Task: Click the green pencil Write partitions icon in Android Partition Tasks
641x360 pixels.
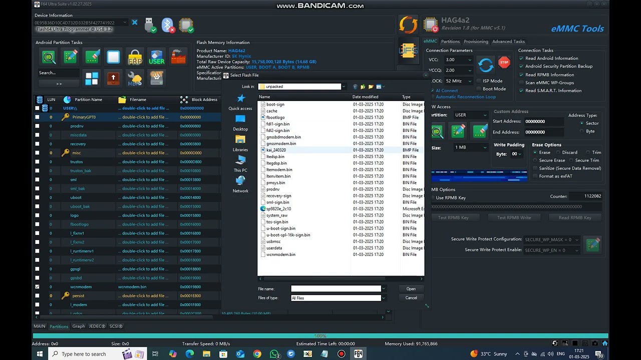Action: coord(70,57)
